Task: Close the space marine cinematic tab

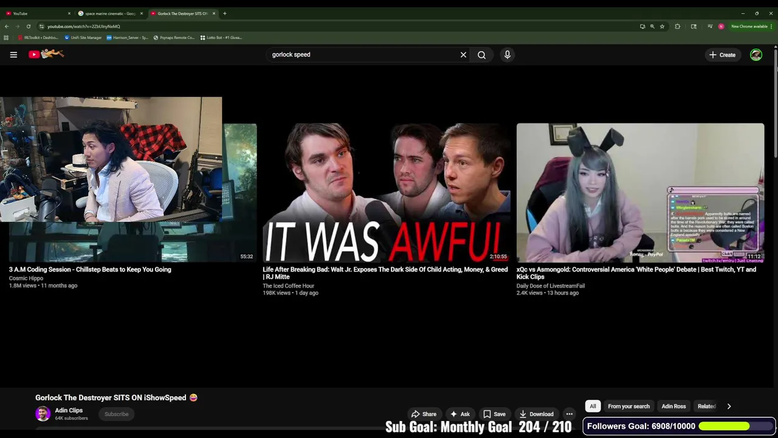Action: (x=142, y=13)
